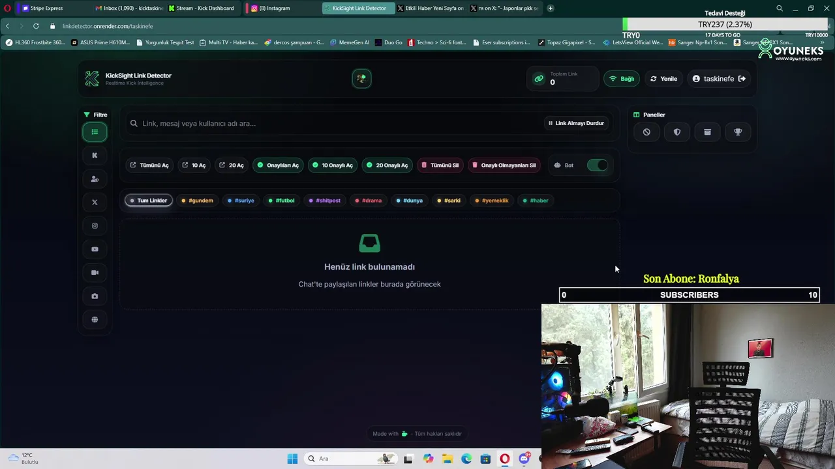Select the #drama tag filter

[x=368, y=201]
